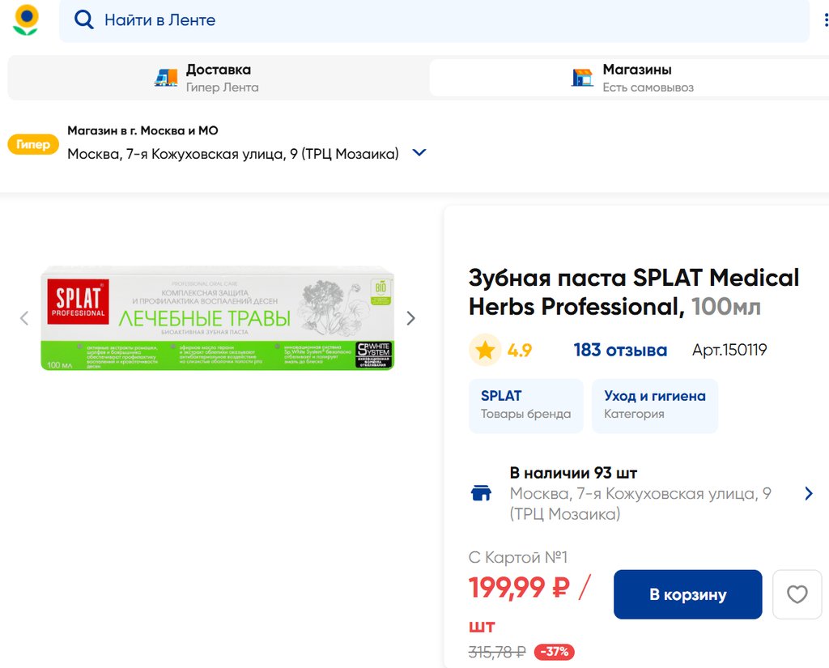The image size is (829, 668).
Task: Click the search magnifier icon
Action: pyautogui.click(x=83, y=20)
